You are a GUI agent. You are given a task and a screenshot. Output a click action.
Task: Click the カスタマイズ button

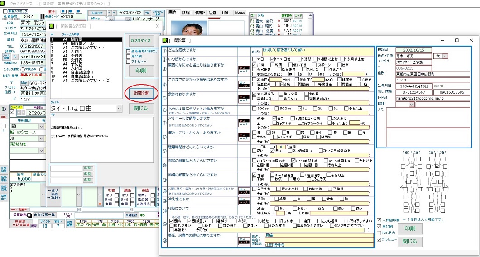click(141, 40)
